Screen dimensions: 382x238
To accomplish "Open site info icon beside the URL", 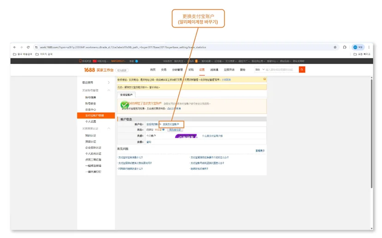I will click(x=36, y=47).
